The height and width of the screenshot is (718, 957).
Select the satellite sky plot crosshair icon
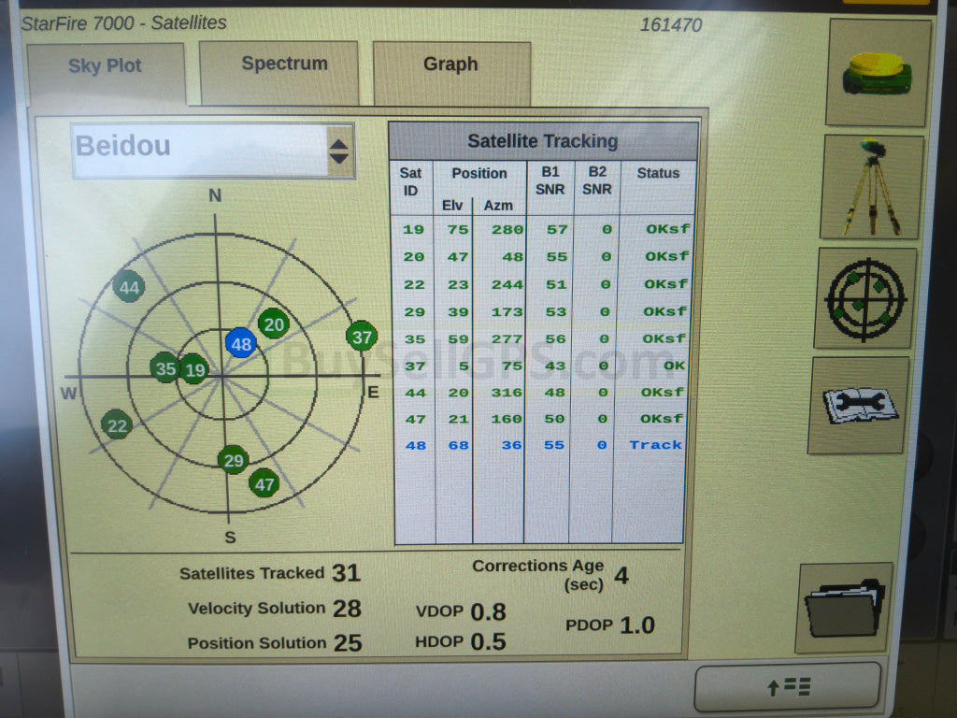tap(864, 299)
